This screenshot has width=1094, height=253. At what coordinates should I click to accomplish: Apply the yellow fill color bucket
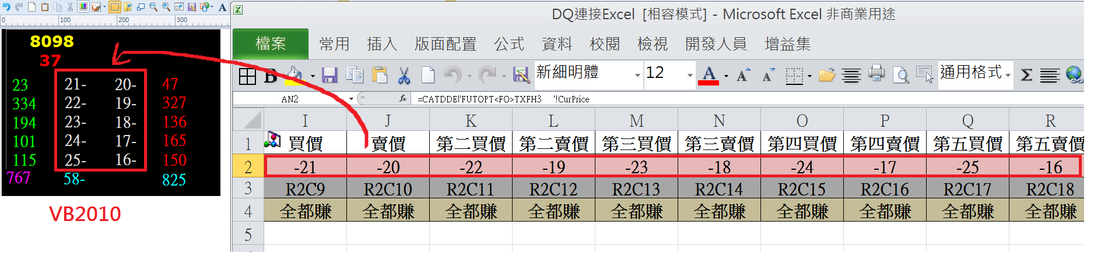pyautogui.click(x=295, y=76)
